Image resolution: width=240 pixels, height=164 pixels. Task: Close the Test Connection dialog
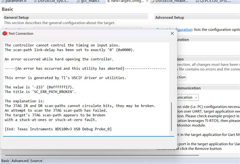[x=172, y=33]
